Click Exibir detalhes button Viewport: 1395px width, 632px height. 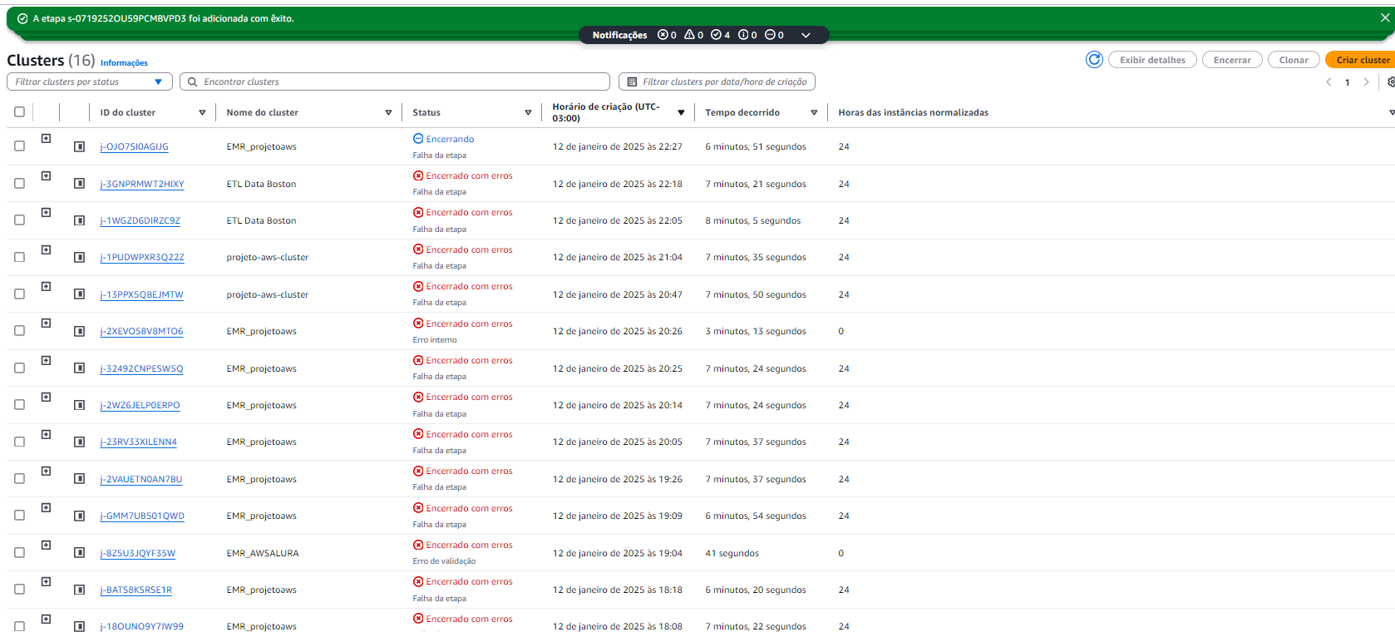pos(1152,60)
